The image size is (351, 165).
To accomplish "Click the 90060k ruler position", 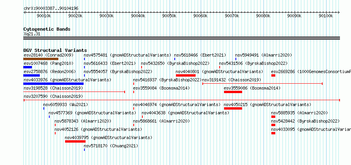I will point(201,16).
